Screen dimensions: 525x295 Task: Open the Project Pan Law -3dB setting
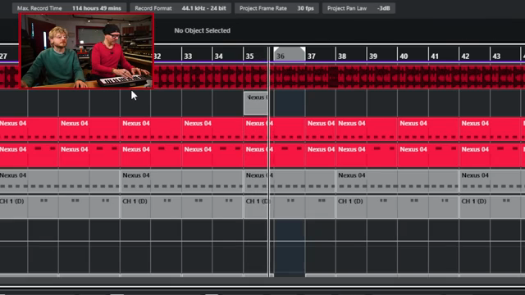coord(358,8)
